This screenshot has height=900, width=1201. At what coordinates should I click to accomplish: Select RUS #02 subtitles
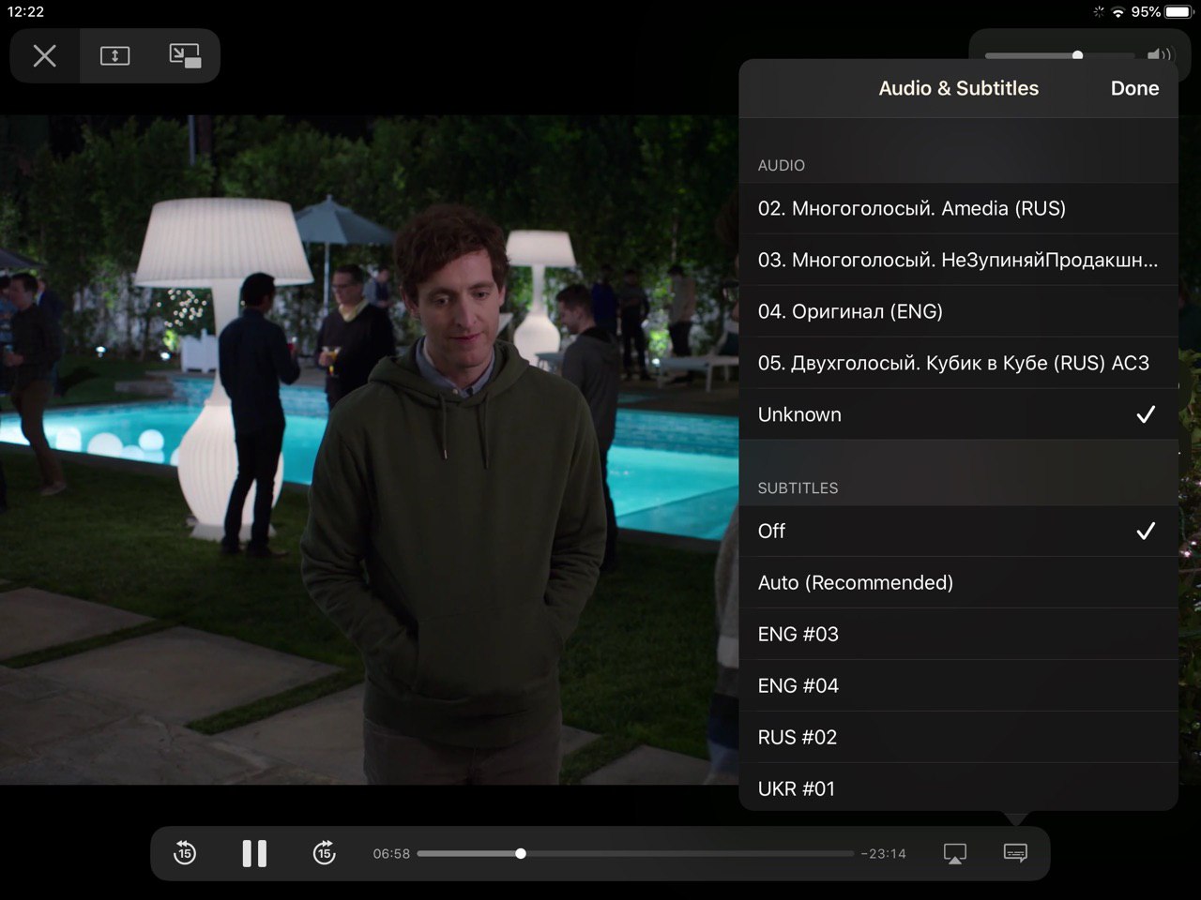click(958, 737)
